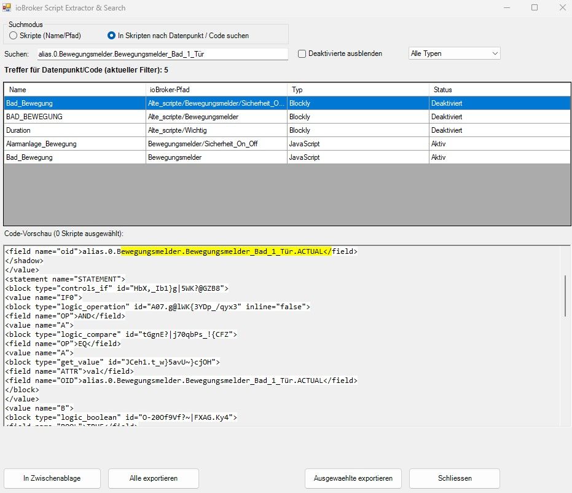Click the Aktiv status of Alarmanlage_Bewegung
This screenshot has width=572, height=493.
500,144
